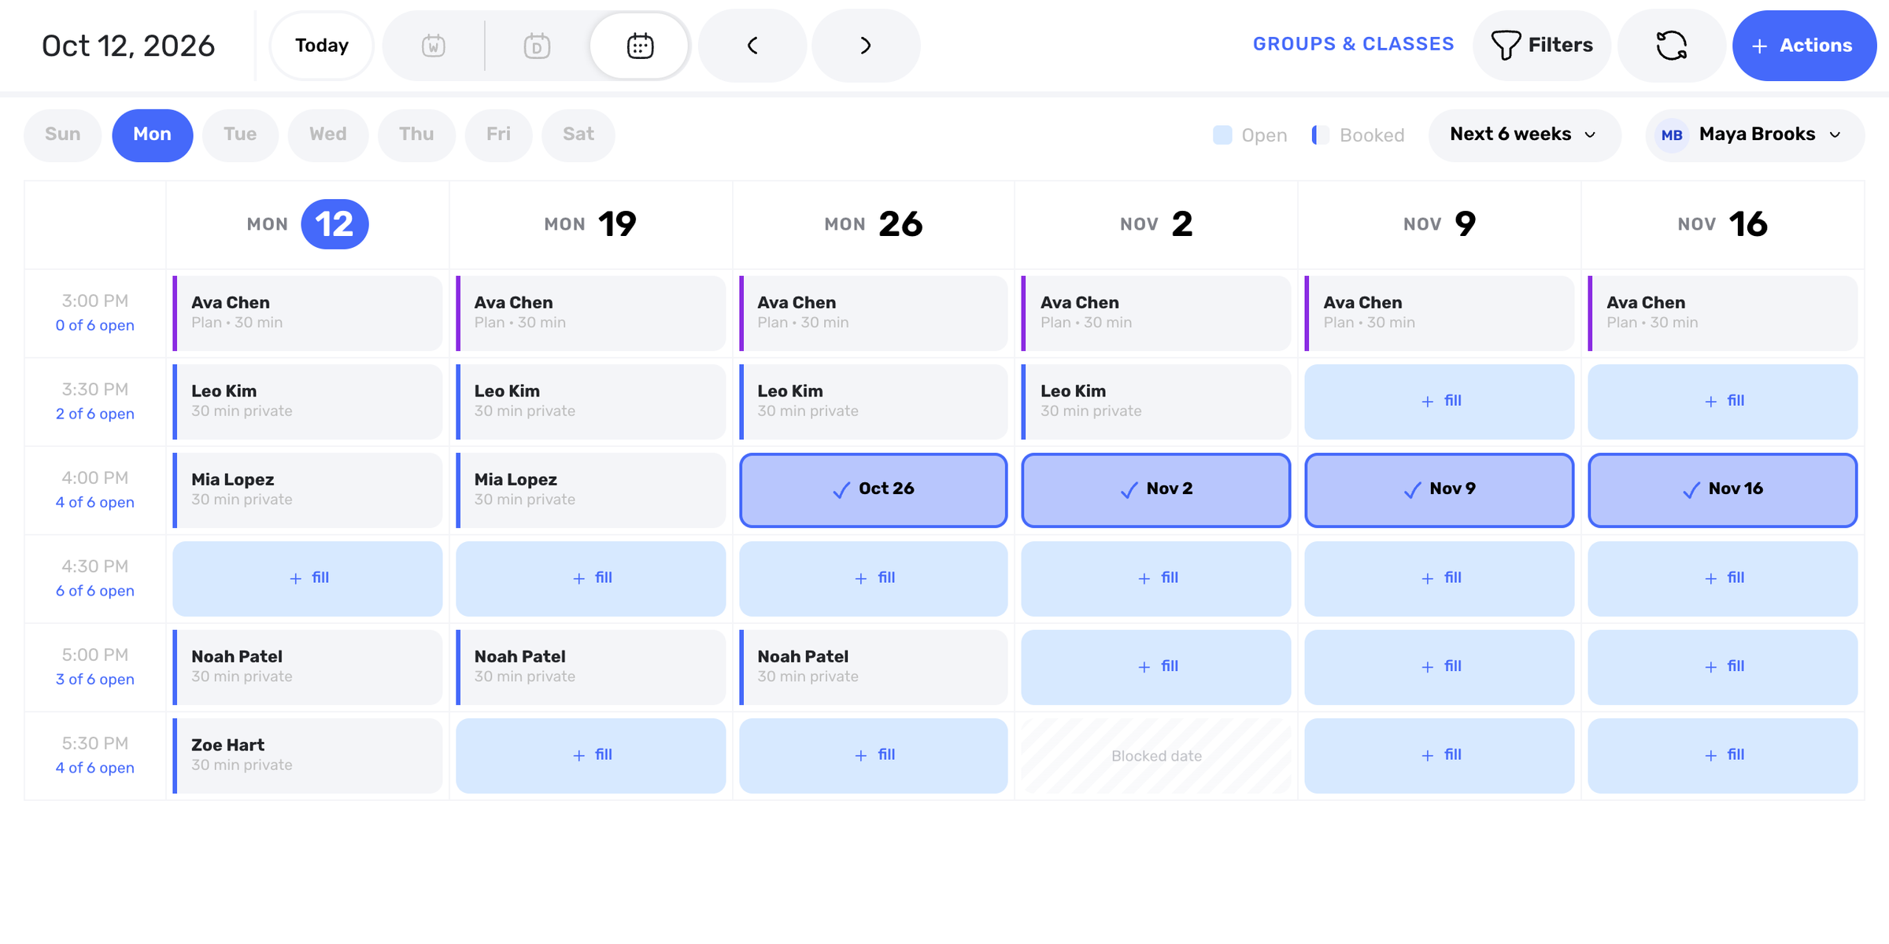This screenshot has height=944, width=1889.
Task: Jump to Today
Action: click(321, 46)
